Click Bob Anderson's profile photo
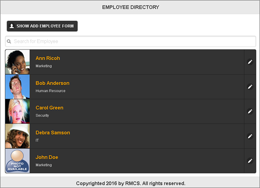260x188 pixels. (18, 87)
